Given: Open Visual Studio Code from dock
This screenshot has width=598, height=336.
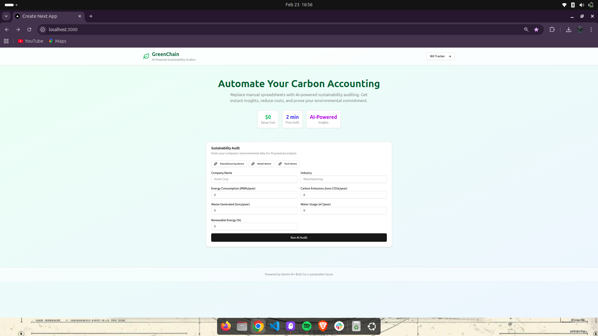Looking at the screenshot, I should point(274,326).
